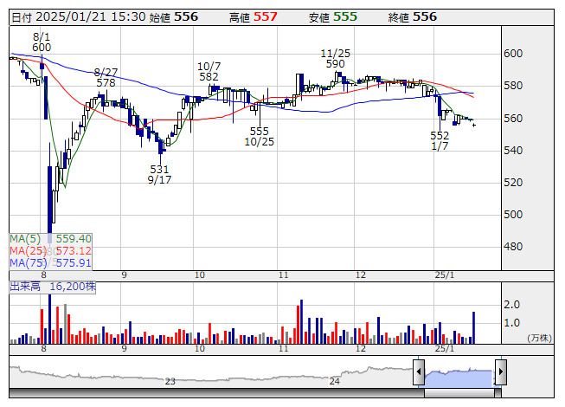The width and height of the screenshot is (565, 407).
Task: Click the MA(5) 559.40 legend entry
Action: click(50, 239)
